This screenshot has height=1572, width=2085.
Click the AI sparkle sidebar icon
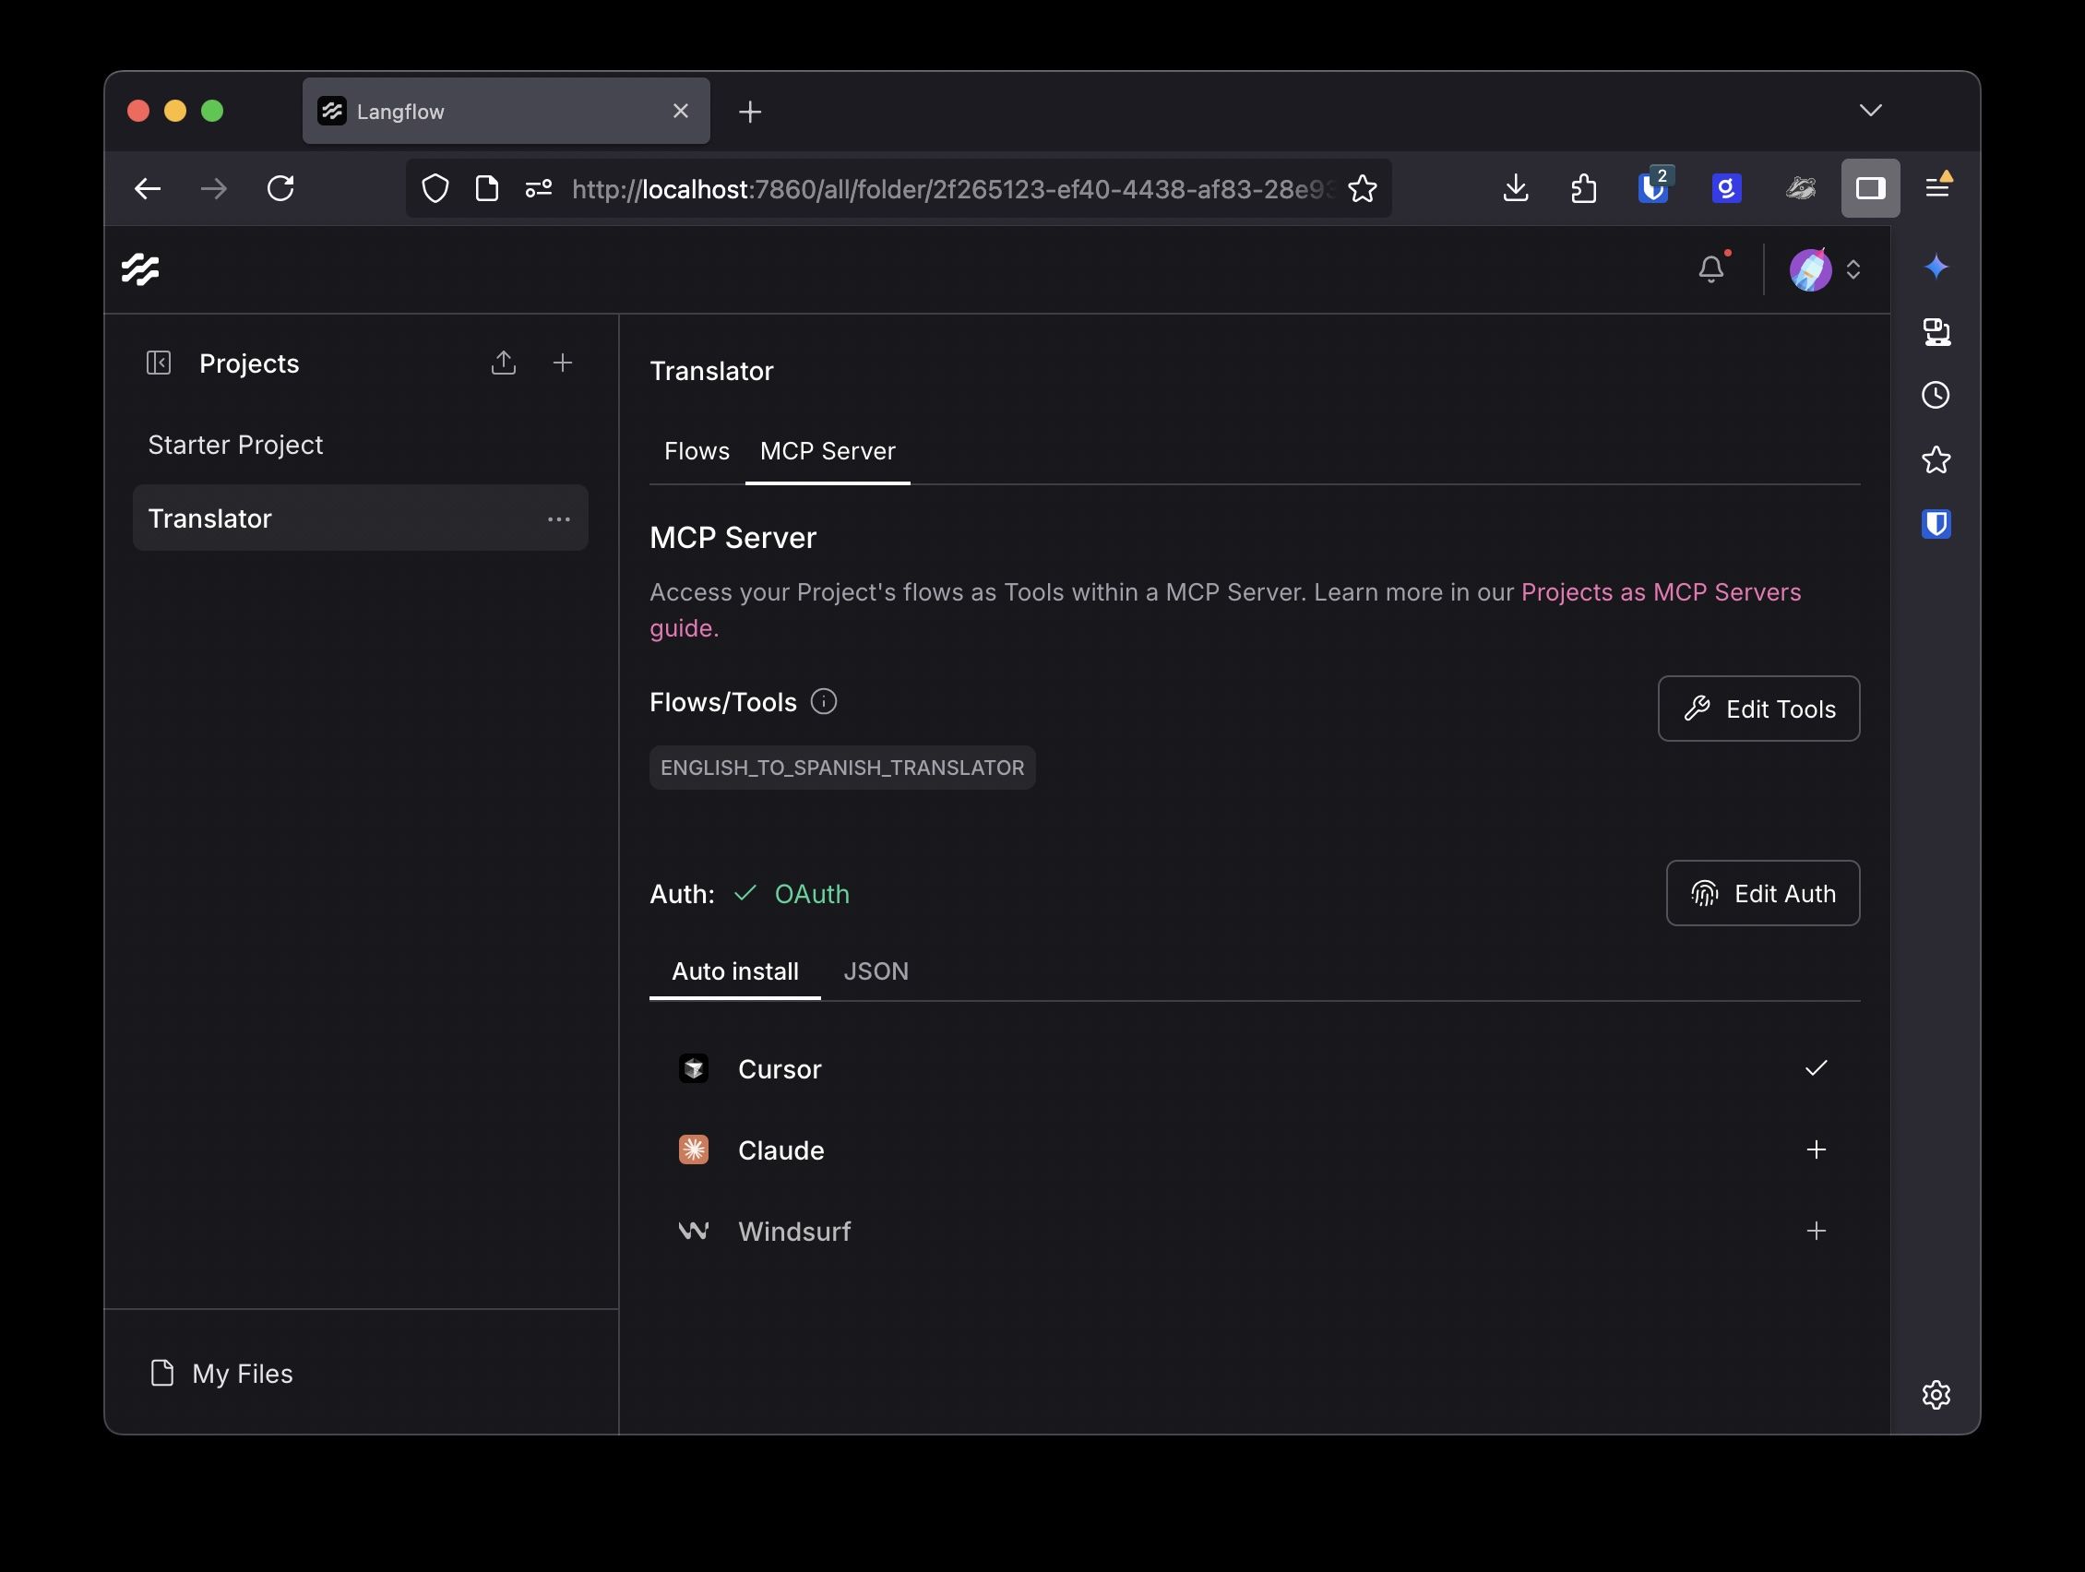point(1936,268)
